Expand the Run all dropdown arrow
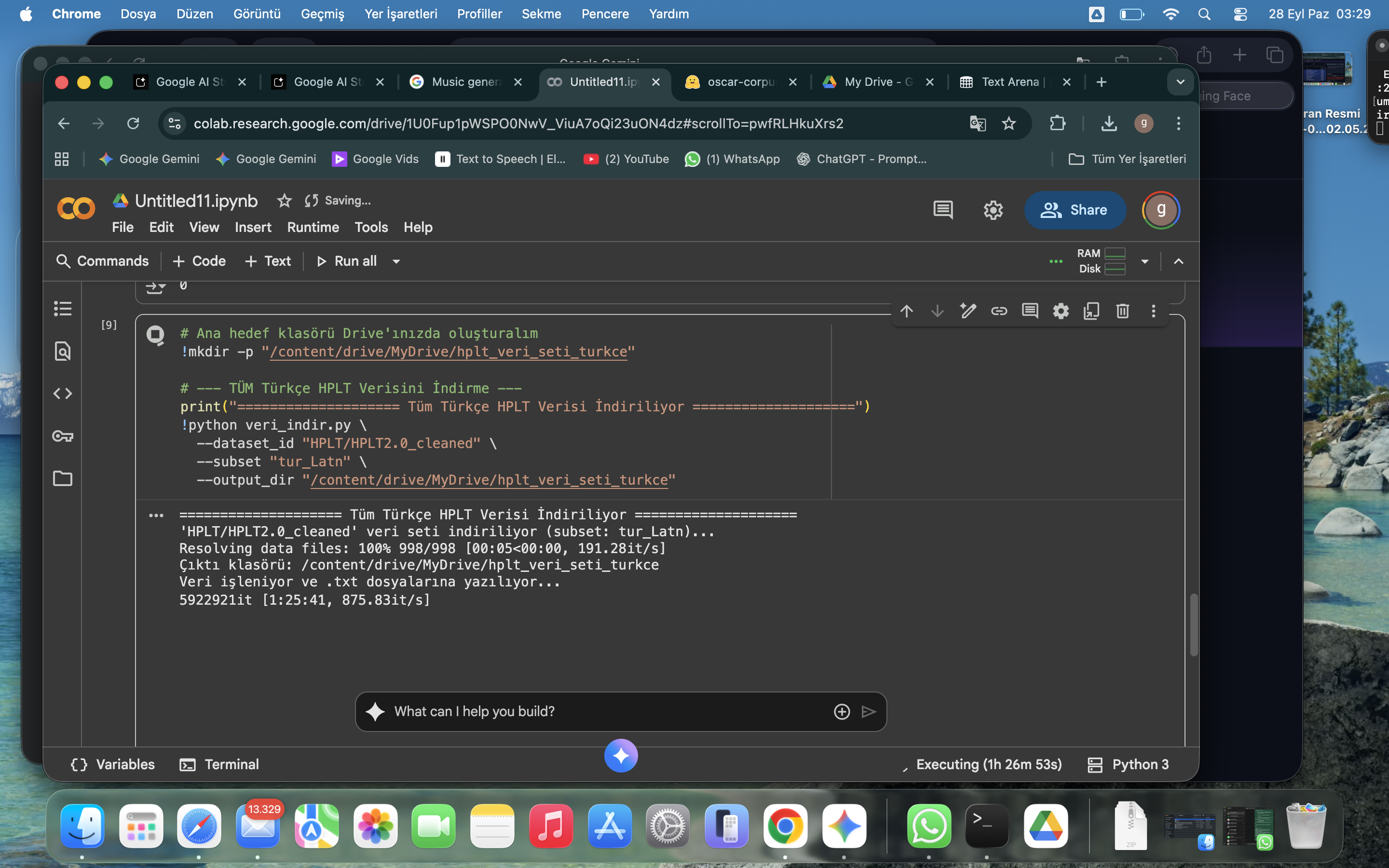The height and width of the screenshot is (868, 1389). (x=396, y=261)
